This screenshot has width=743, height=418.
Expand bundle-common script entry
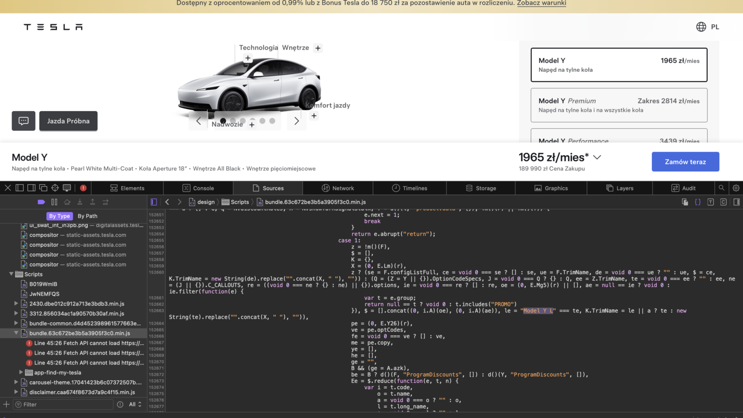pos(16,323)
